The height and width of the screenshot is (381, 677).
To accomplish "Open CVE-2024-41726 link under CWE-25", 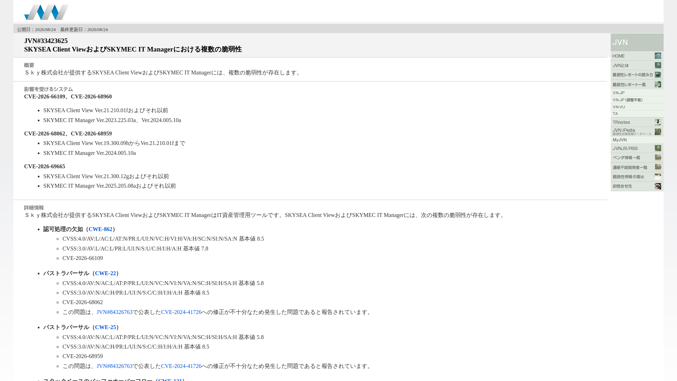I will 181,366.
